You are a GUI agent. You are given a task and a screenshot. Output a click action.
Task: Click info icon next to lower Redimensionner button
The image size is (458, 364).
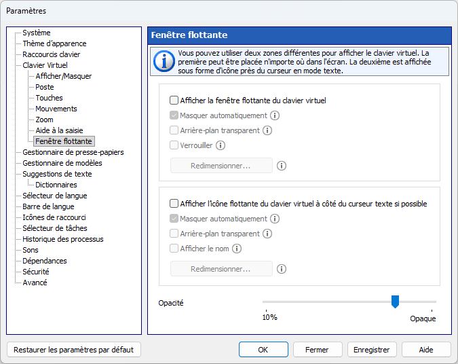(x=282, y=269)
